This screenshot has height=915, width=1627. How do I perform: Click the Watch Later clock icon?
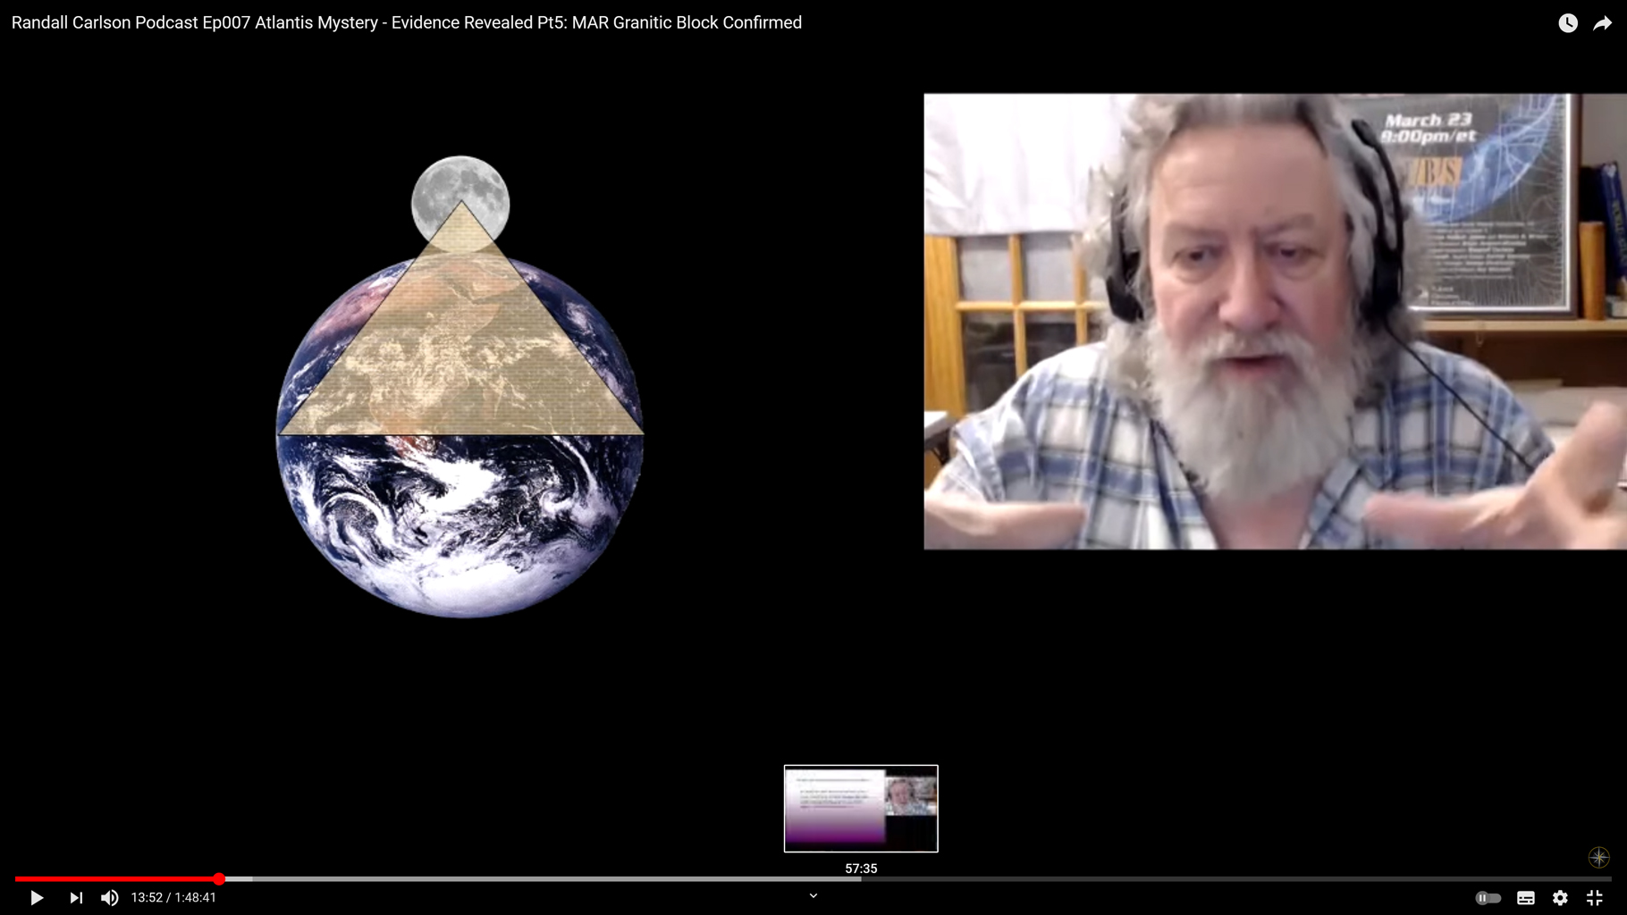coord(1568,23)
